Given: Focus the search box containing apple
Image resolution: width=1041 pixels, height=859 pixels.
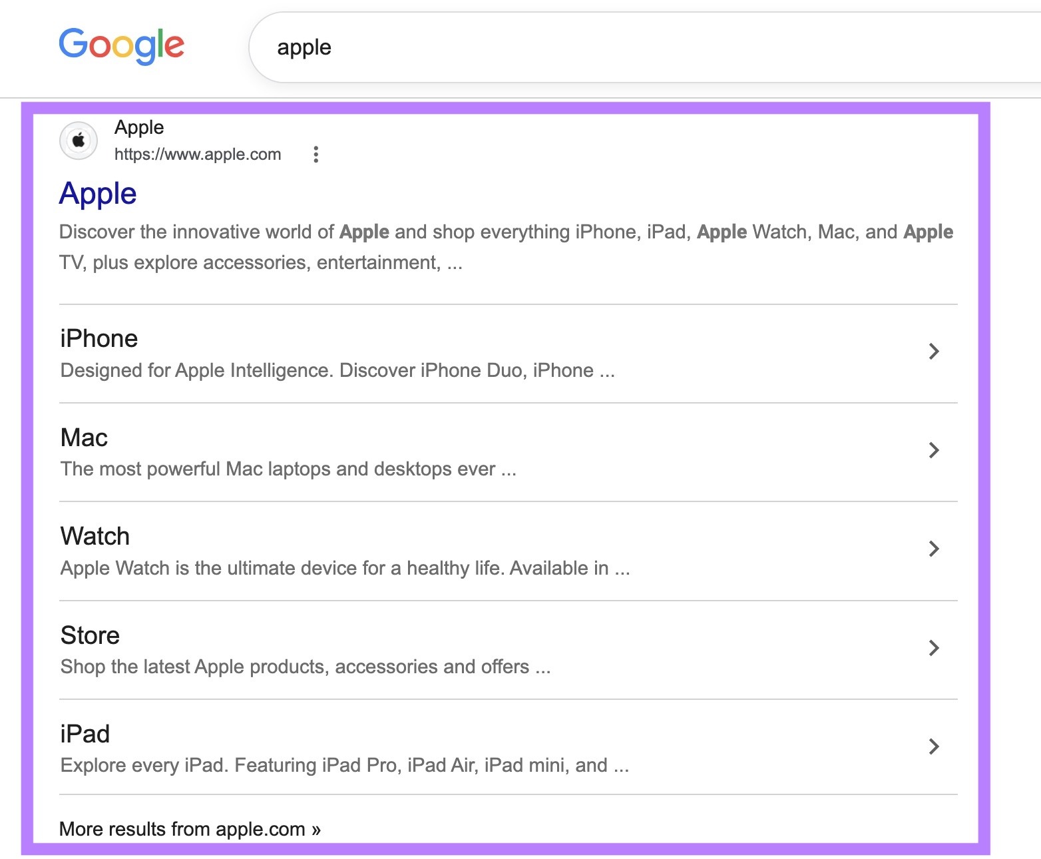Looking at the screenshot, I should pyautogui.click(x=644, y=47).
